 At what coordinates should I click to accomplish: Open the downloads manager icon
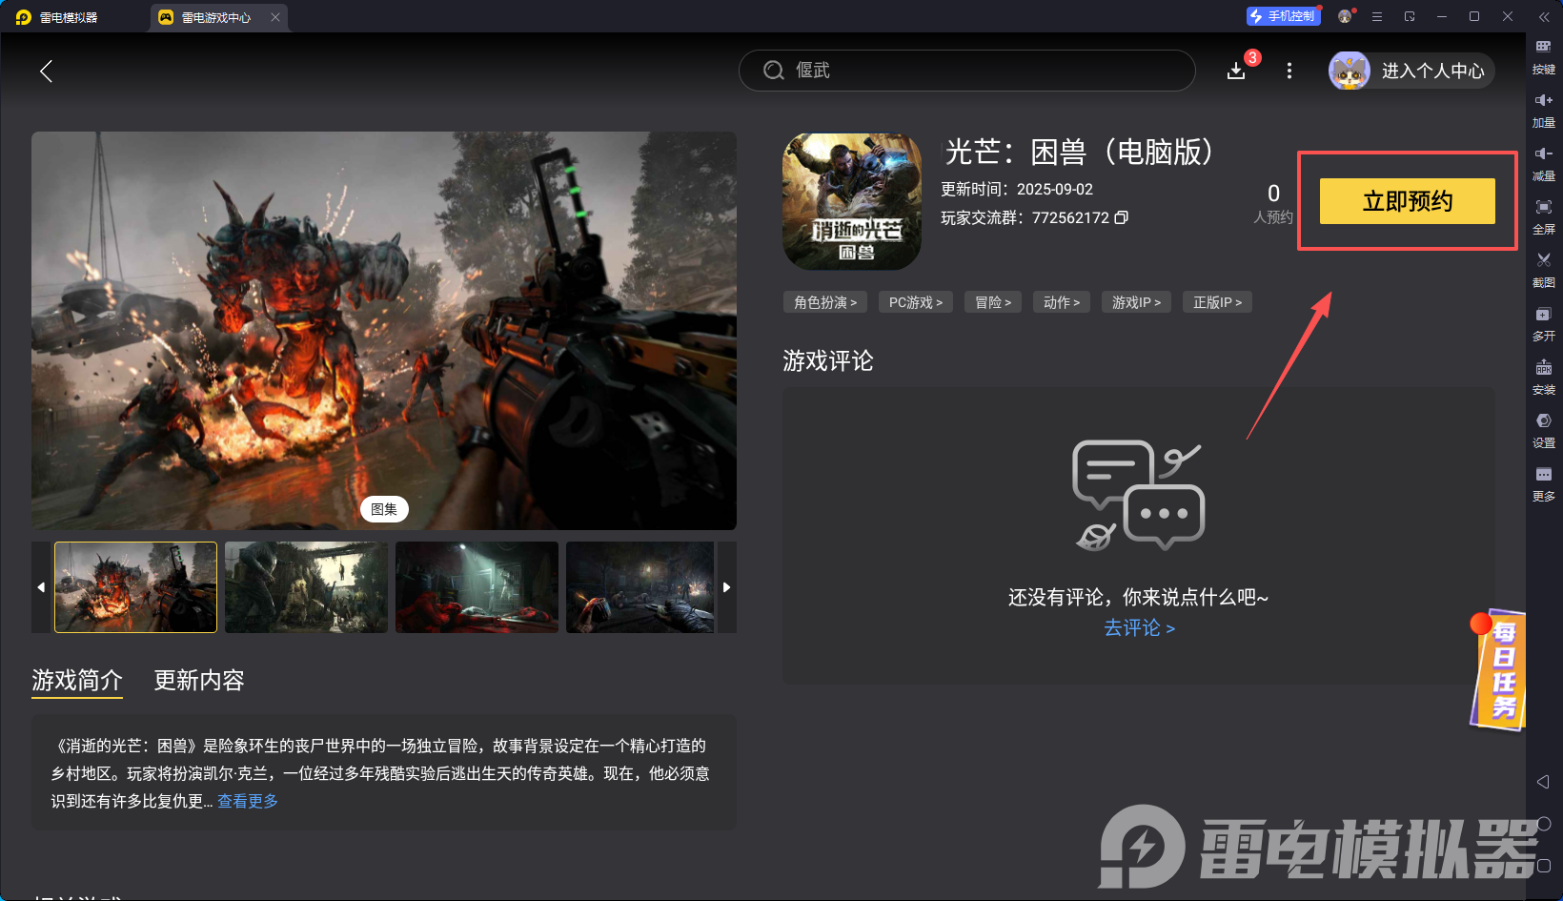[x=1236, y=71]
